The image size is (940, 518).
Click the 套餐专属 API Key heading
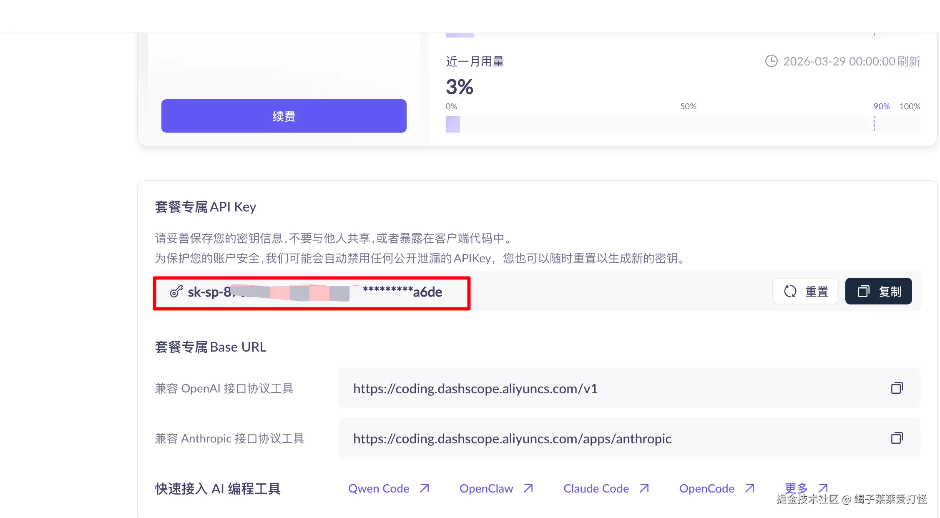coord(206,207)
